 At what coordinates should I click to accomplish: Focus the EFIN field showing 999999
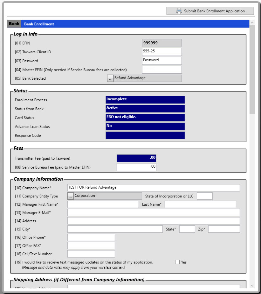[162, 43]
